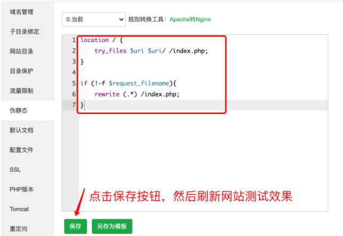Screen dimensions: 343x236
Task: Open the 默认文档 tab
Action: [x=21, y=130]
